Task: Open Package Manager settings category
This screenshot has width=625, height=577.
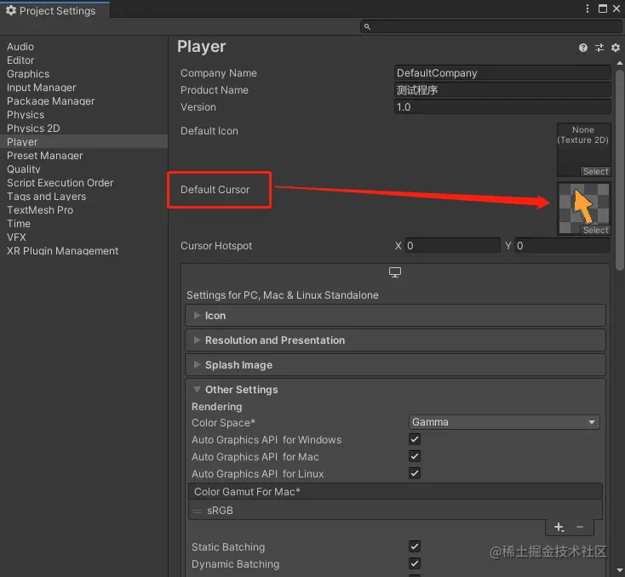Action: pyautogui.click(x=83, y=101)
